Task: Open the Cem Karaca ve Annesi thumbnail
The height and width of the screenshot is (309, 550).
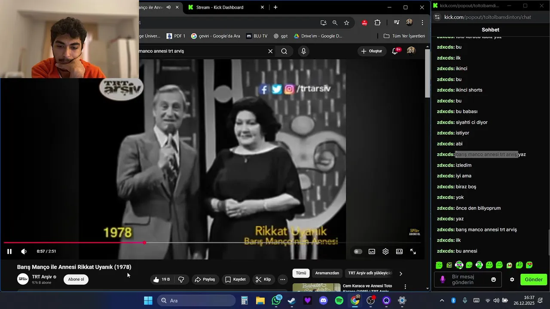Action: (x=316, y=288)
